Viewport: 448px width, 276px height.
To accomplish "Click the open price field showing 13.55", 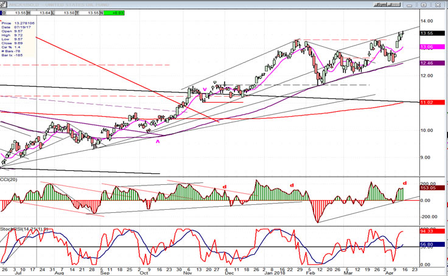I will coord(19,12).
